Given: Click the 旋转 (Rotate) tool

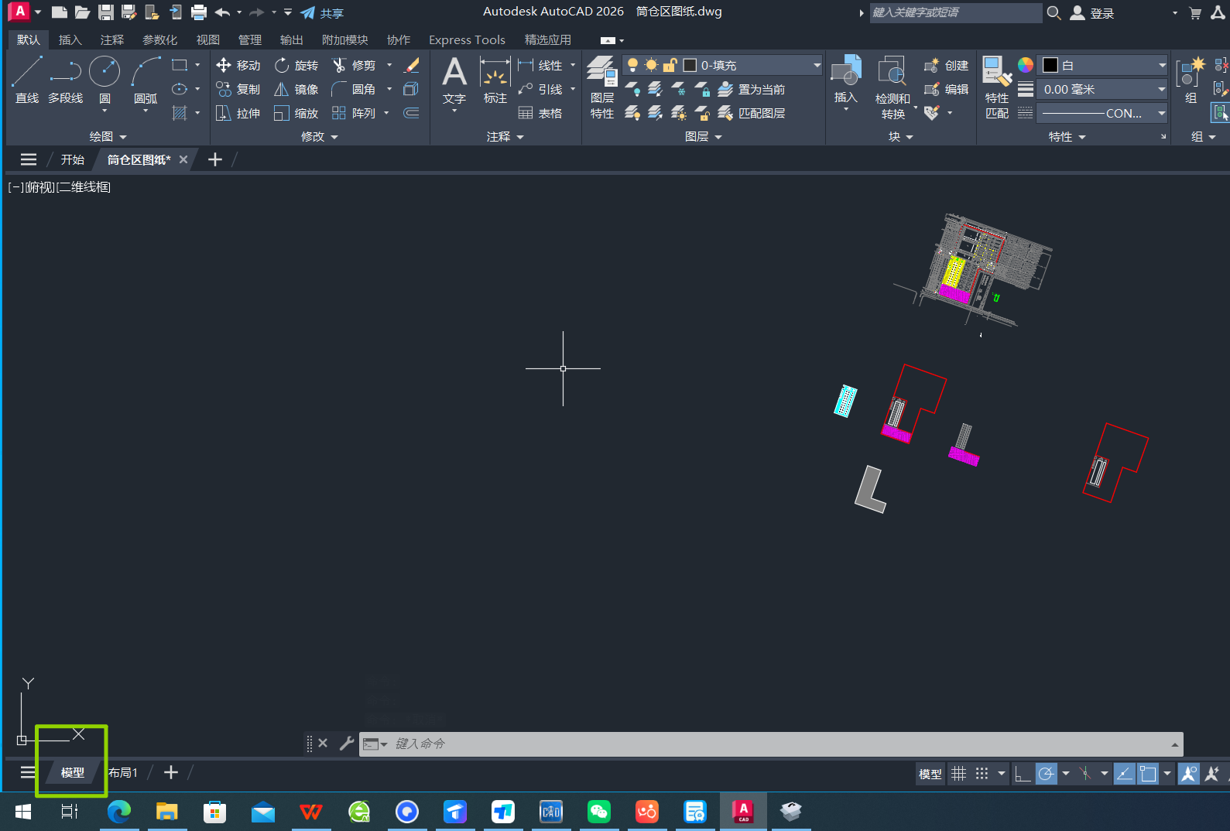Looking at the screenshot, I should (x=296, y=66).
